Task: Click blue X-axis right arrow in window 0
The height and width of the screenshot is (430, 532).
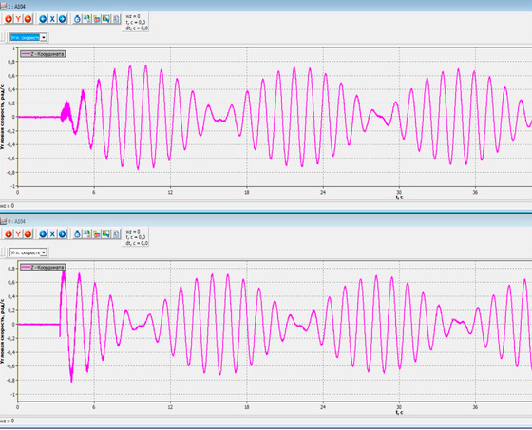Action: (62, 234)
